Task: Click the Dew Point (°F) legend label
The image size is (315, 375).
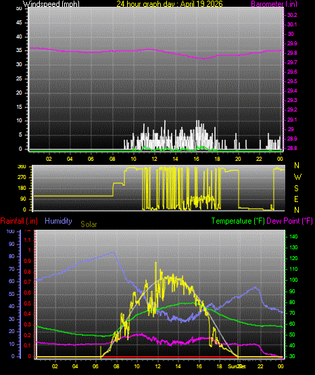Action: click(289, 221)
